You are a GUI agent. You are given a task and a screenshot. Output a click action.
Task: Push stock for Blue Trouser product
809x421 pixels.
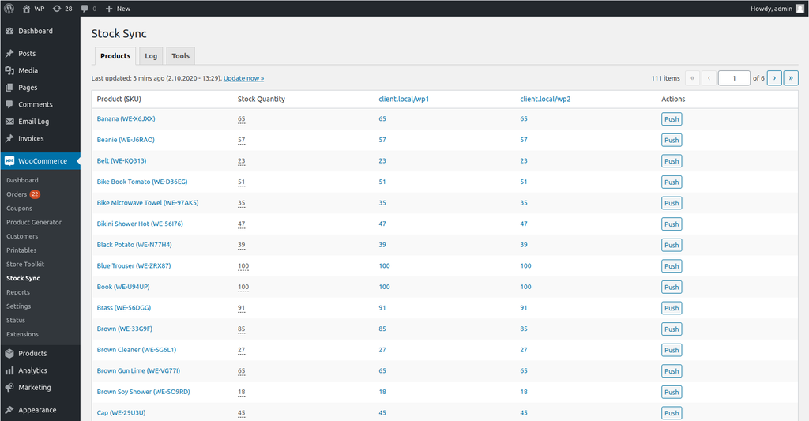(x=671, y=266)
